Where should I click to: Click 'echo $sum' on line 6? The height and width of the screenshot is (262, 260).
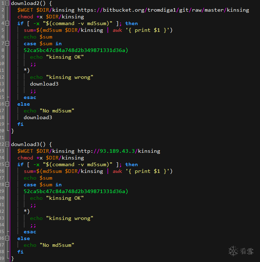click(x=38, y=37)
